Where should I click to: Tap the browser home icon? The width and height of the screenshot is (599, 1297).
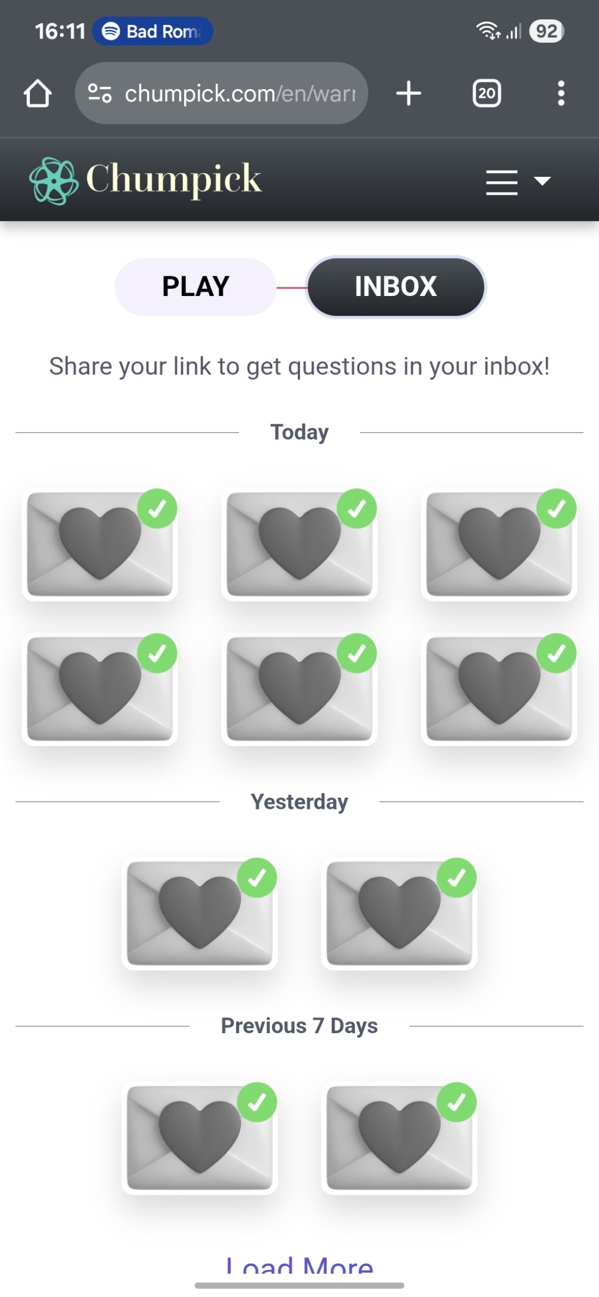click(x=38, y=93)
